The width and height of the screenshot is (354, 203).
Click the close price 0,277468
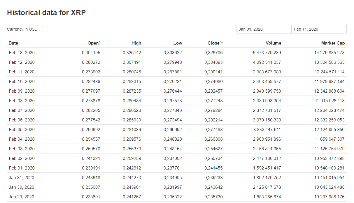click(213, 130)
